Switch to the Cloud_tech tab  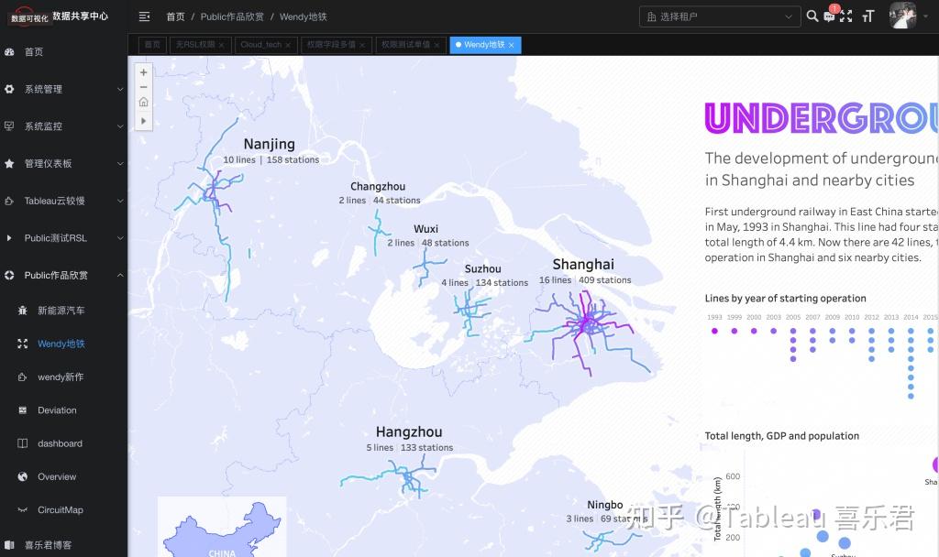coord(263,44)
